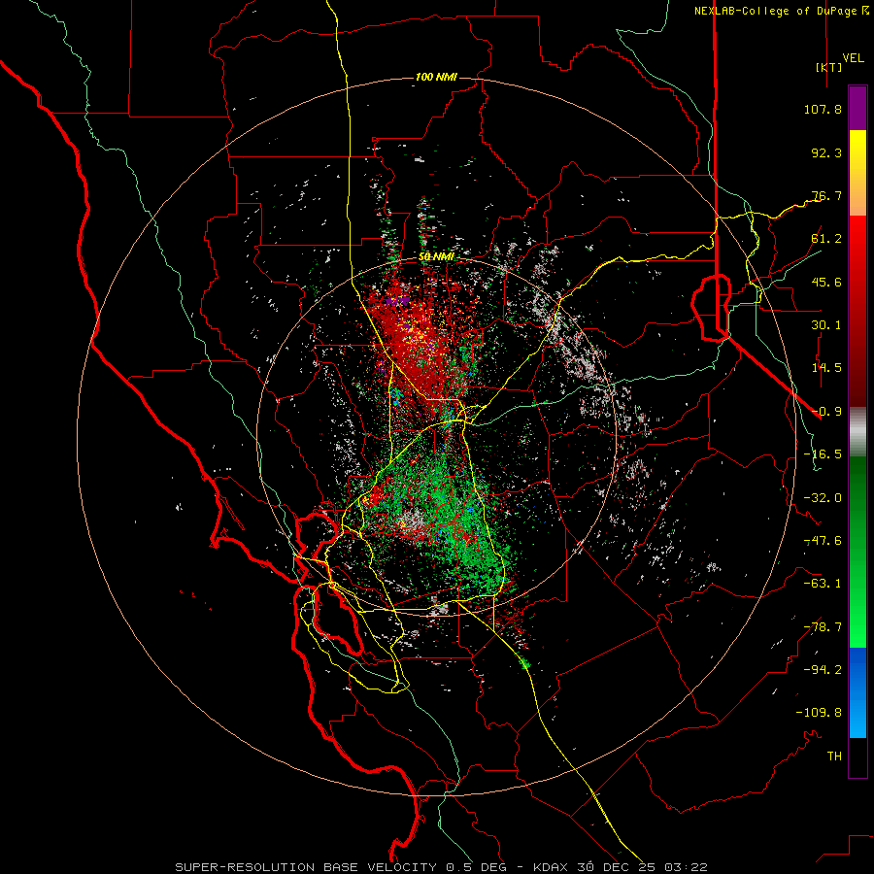Click the -32.0 legend value

(x=823, y=498)
